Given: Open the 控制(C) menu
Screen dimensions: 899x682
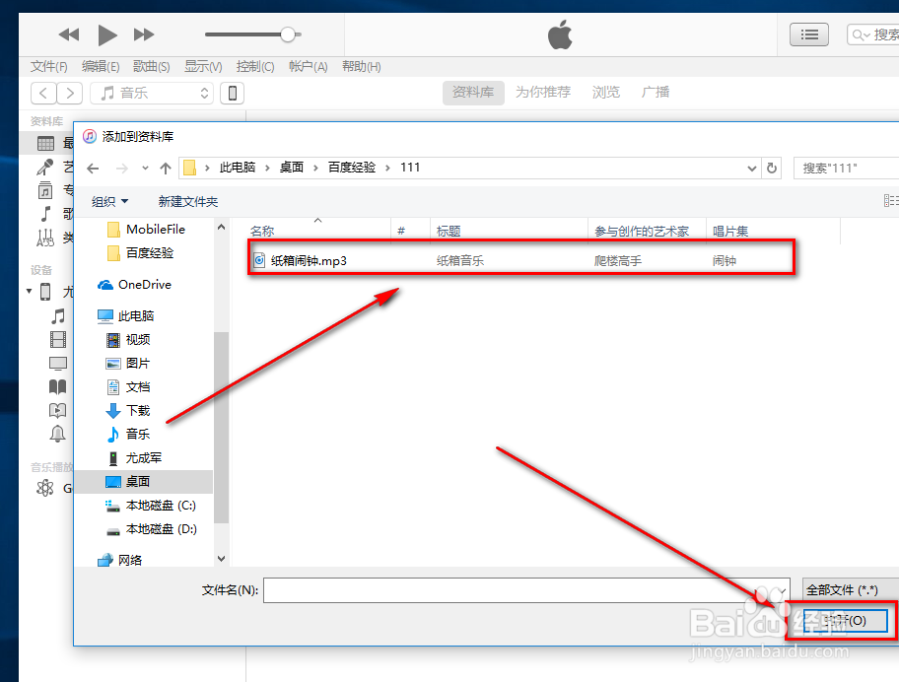Looking at the screenshot, I should [x=255, y=66].
